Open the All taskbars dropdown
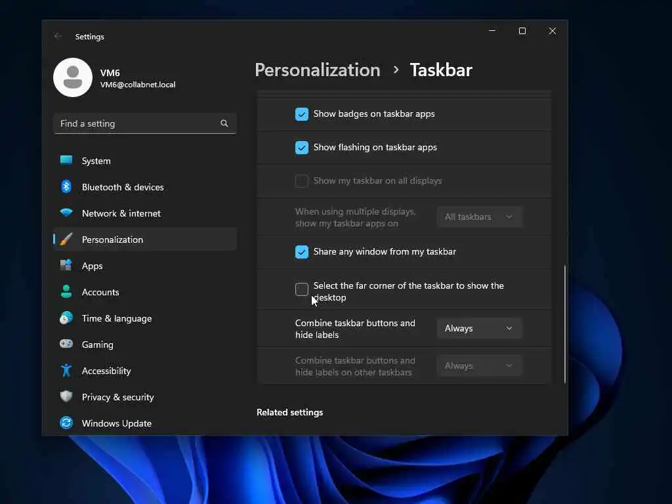The width and height of the screenshot is (672, 504). click(x=480, y=217)
